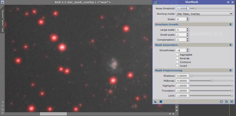The image size is (236, 116).
Task: Increase the Smoothness spinner value
Action: point(188,49)
